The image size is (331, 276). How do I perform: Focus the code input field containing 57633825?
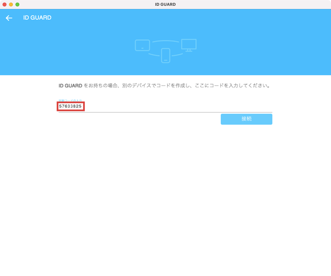point(165,106)
